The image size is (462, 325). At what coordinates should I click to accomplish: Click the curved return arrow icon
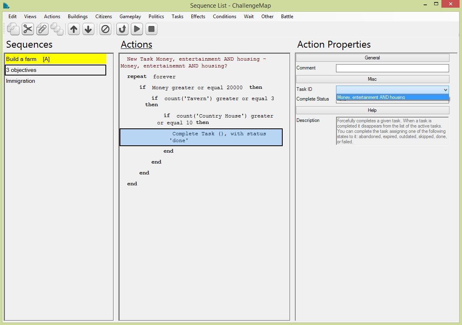[122, 29]
